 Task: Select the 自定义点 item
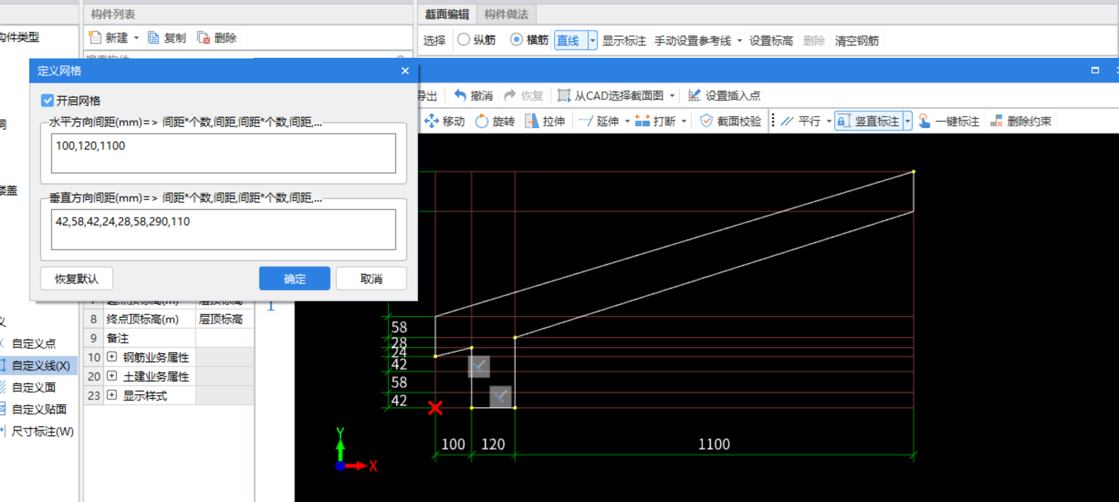[33, 344]
